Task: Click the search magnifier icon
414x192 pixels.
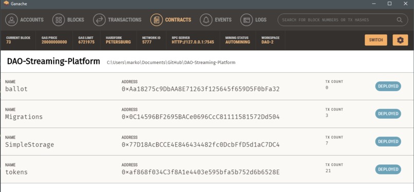Action: coord(400,20)
